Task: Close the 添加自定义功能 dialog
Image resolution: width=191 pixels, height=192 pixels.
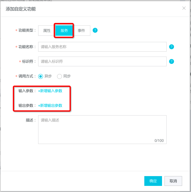Action: click(184, 8)
